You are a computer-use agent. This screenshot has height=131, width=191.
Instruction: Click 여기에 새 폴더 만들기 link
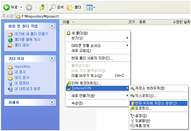pyautogui.click(x=31, y=34)
